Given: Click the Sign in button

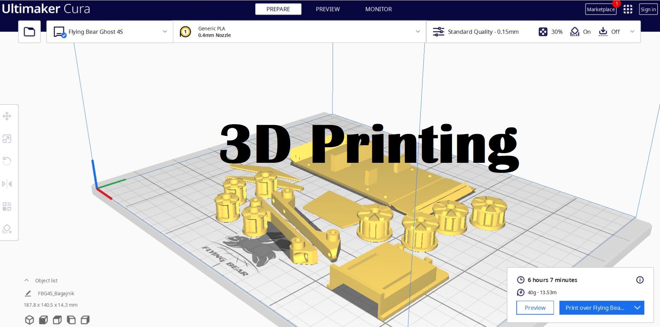Looking at the screenshot, I should (x=648, y=9).
